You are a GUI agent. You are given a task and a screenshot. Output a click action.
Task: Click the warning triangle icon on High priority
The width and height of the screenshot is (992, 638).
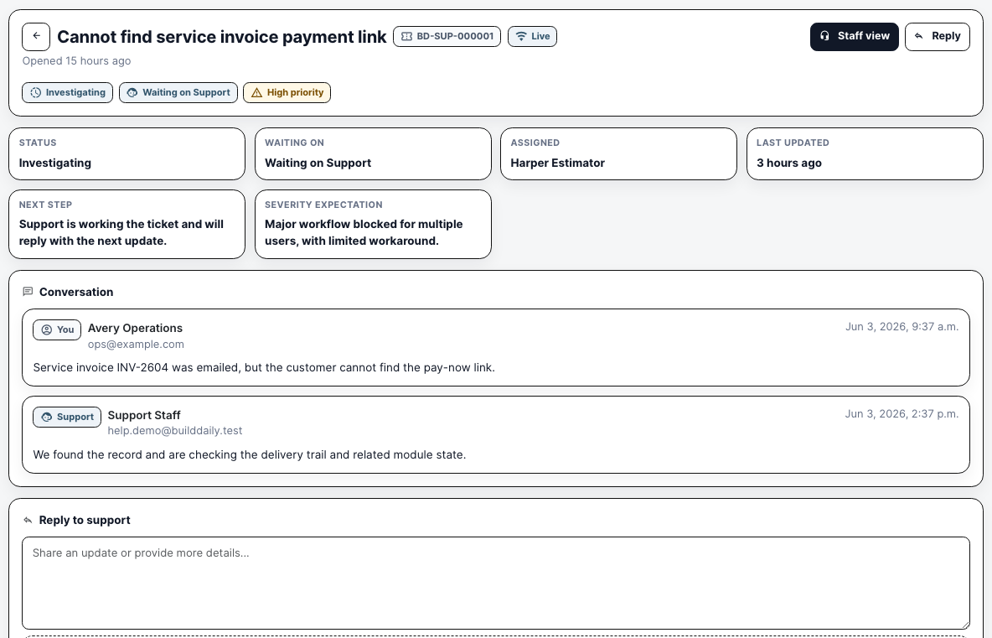tap(257, 92)
